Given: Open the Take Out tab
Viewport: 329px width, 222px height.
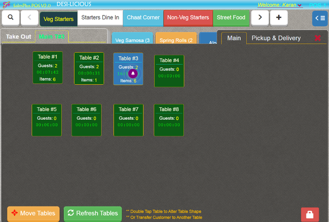Looking at the screenshot, I should tap(19, 37).
